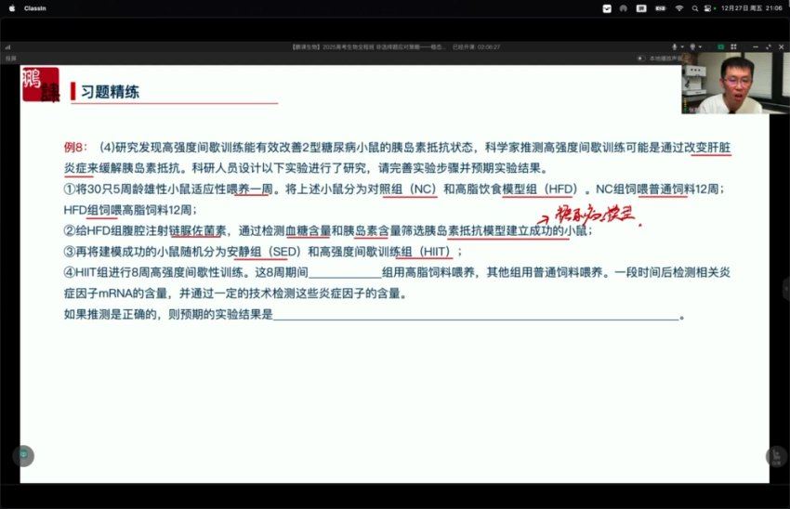Click the date and time display

pyautogui.click(x=751, y=8)
